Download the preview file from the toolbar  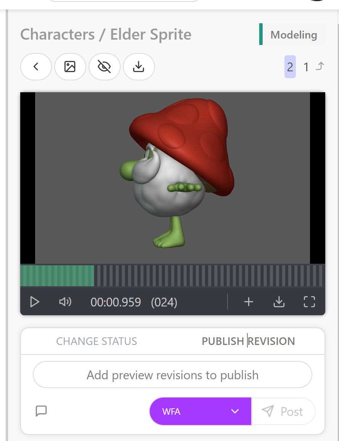(139, 67)
